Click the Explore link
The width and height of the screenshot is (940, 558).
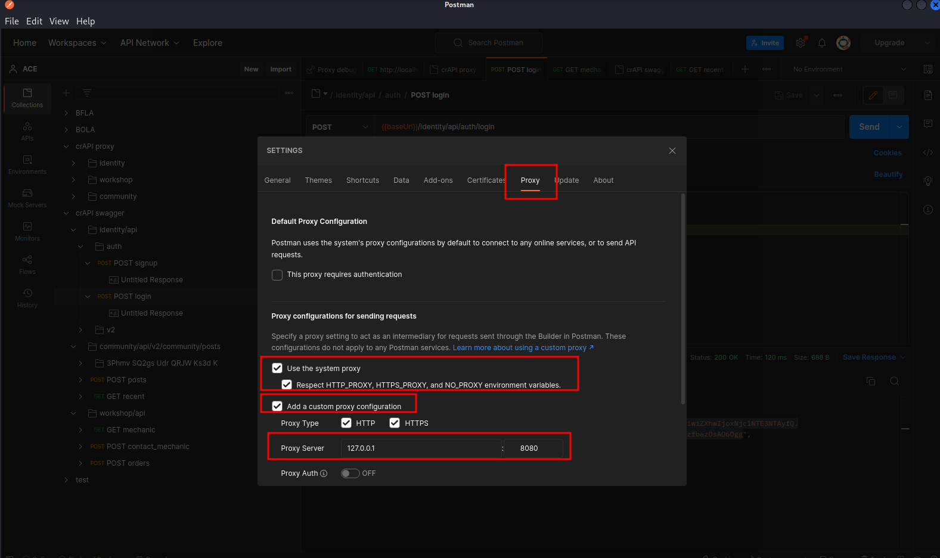tap(207, 43)
